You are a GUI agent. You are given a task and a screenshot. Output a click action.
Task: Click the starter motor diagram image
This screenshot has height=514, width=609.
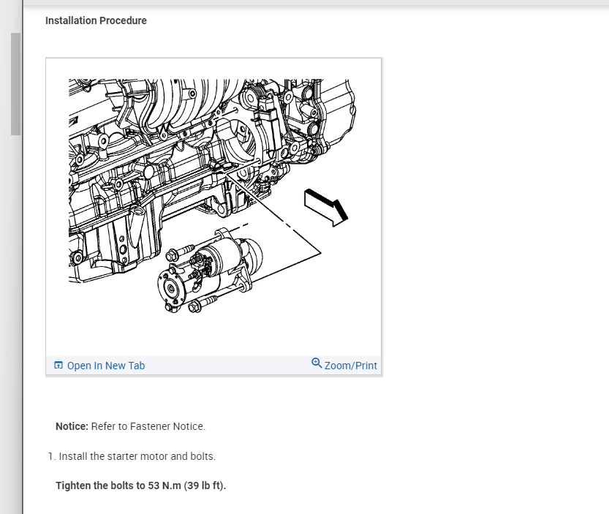213,196
